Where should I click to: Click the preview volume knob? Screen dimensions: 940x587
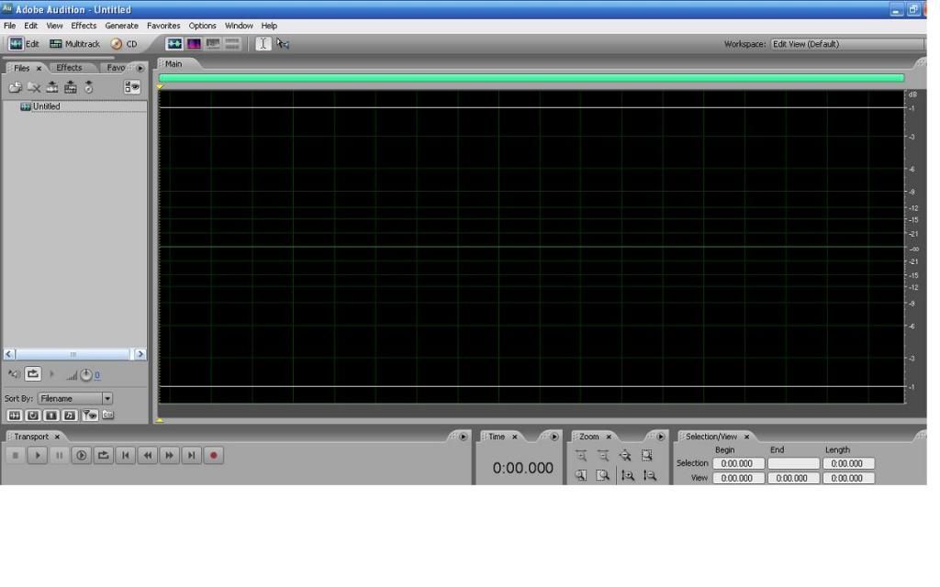tap(86, 375)
